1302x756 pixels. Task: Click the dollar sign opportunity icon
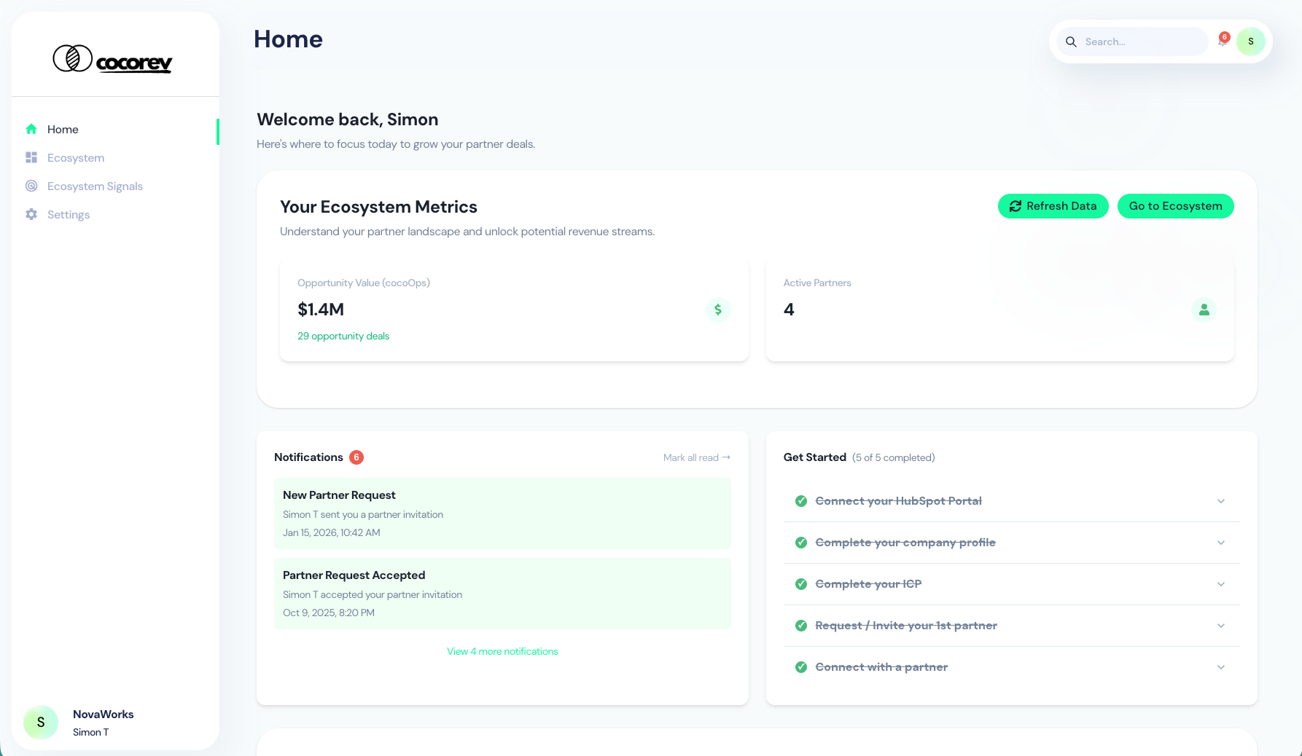tap(718, 310)
